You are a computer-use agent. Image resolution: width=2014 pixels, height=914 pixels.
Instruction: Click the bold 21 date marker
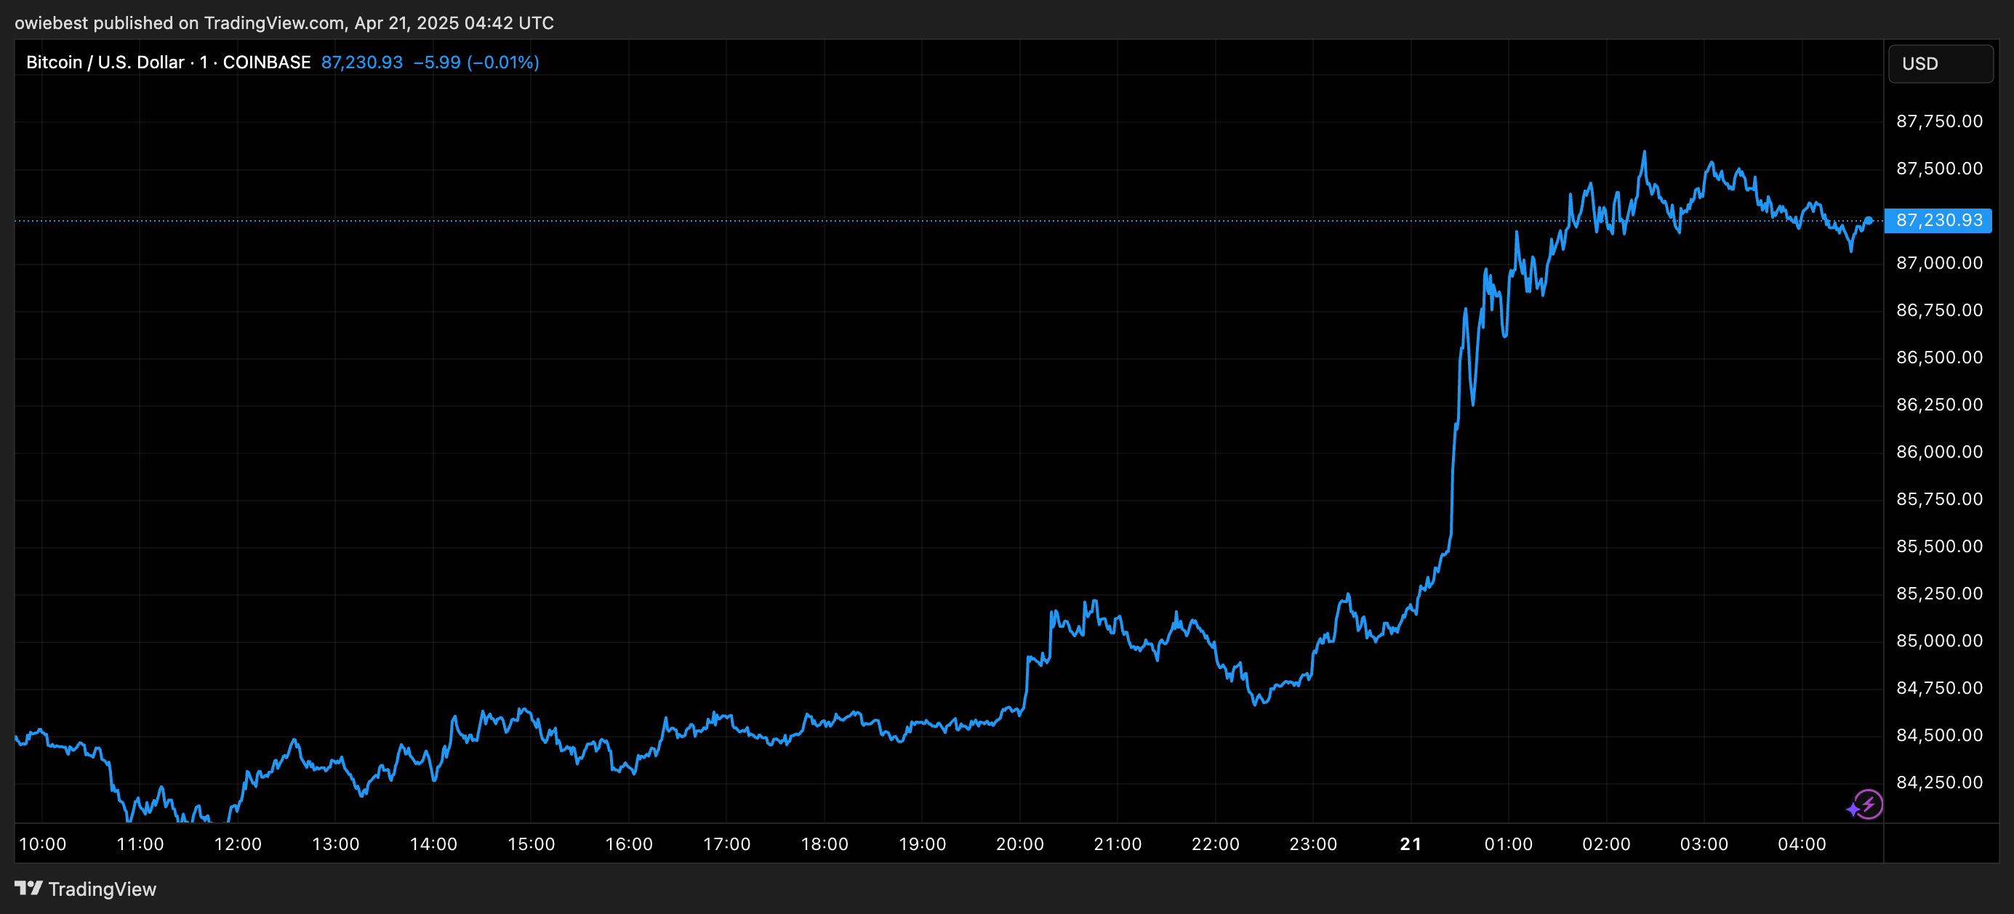pos(1411,844)
